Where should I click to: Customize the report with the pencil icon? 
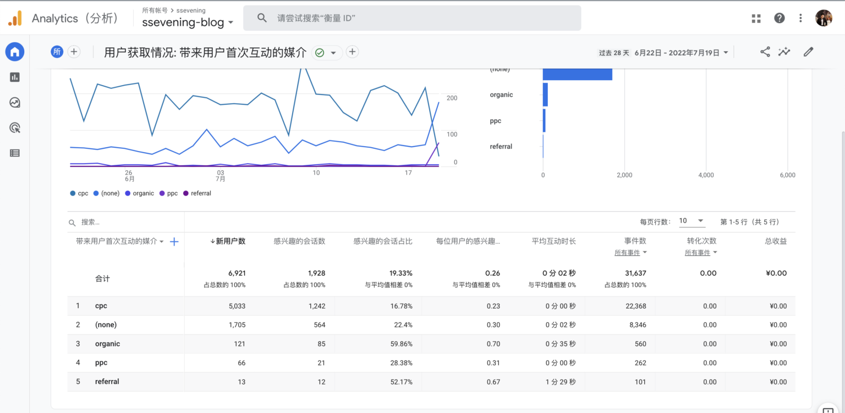click(808, 51)
